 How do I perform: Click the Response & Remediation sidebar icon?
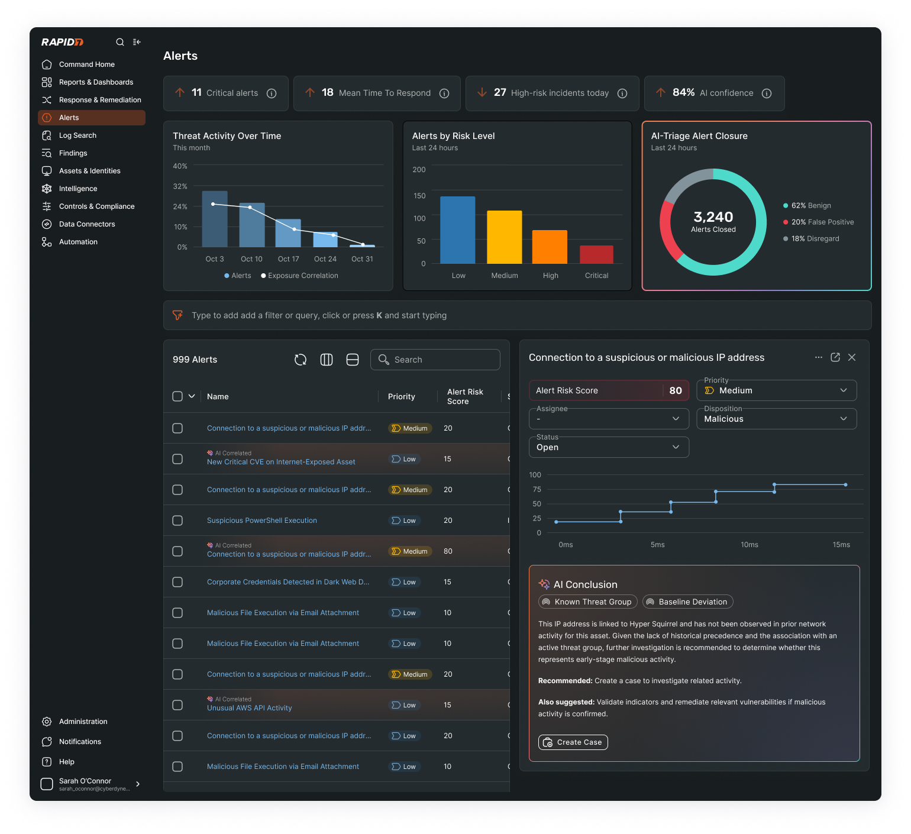click(47, 100)
